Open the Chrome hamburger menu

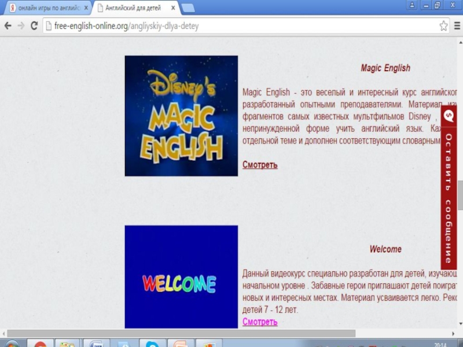[x=457, y=26]
